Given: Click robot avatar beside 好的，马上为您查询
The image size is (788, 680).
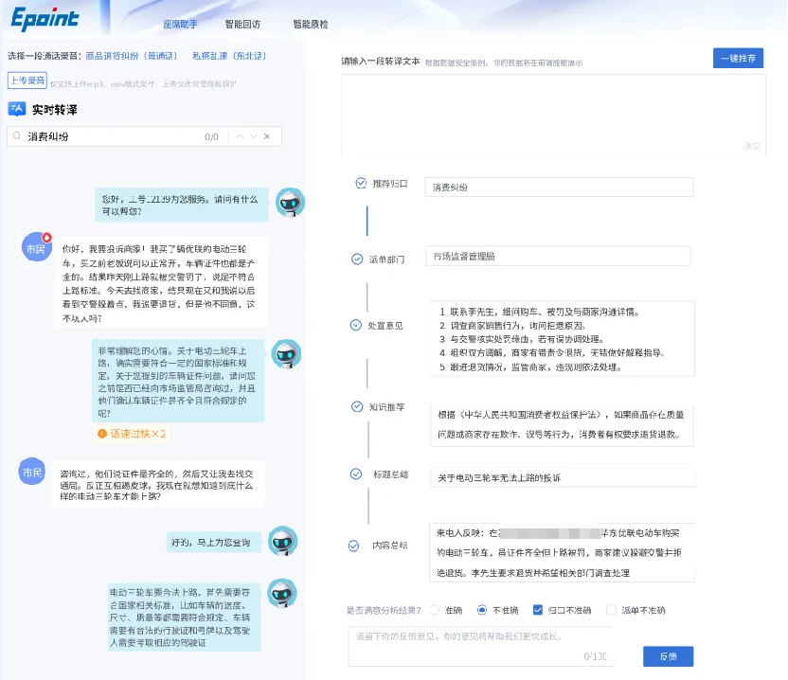Looking at the screenshot, I should coord(282,542).
